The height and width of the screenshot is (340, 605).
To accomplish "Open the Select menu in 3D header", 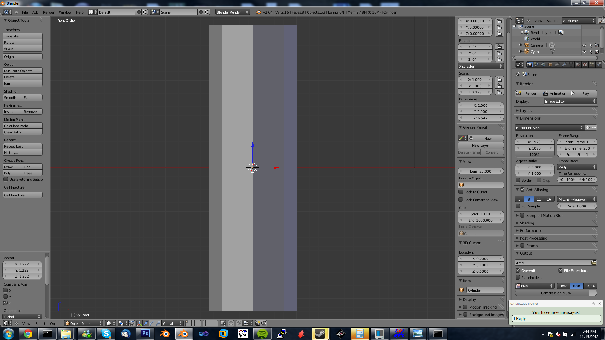I will (x=40, y=323).
